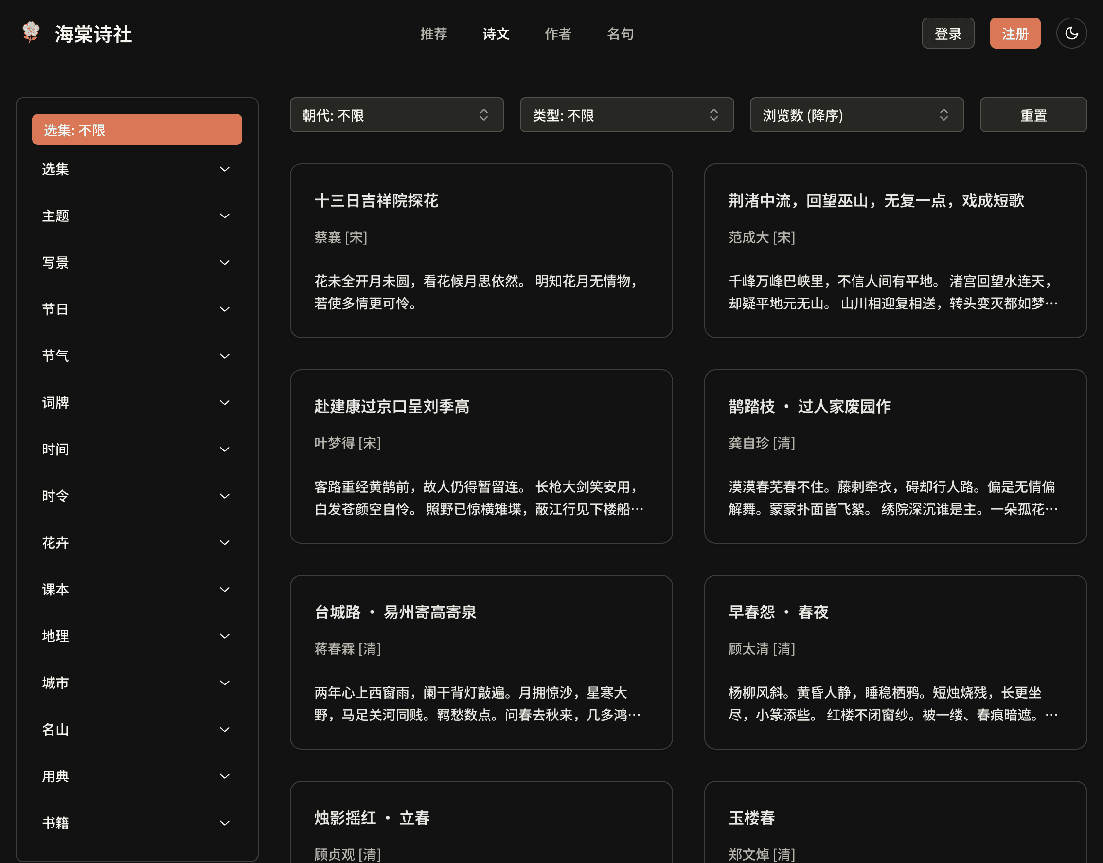The height and width of the screenshot is (863, 1103).
Task: Open the poem 十三日吉祥院探花
Action: (376, 200)
